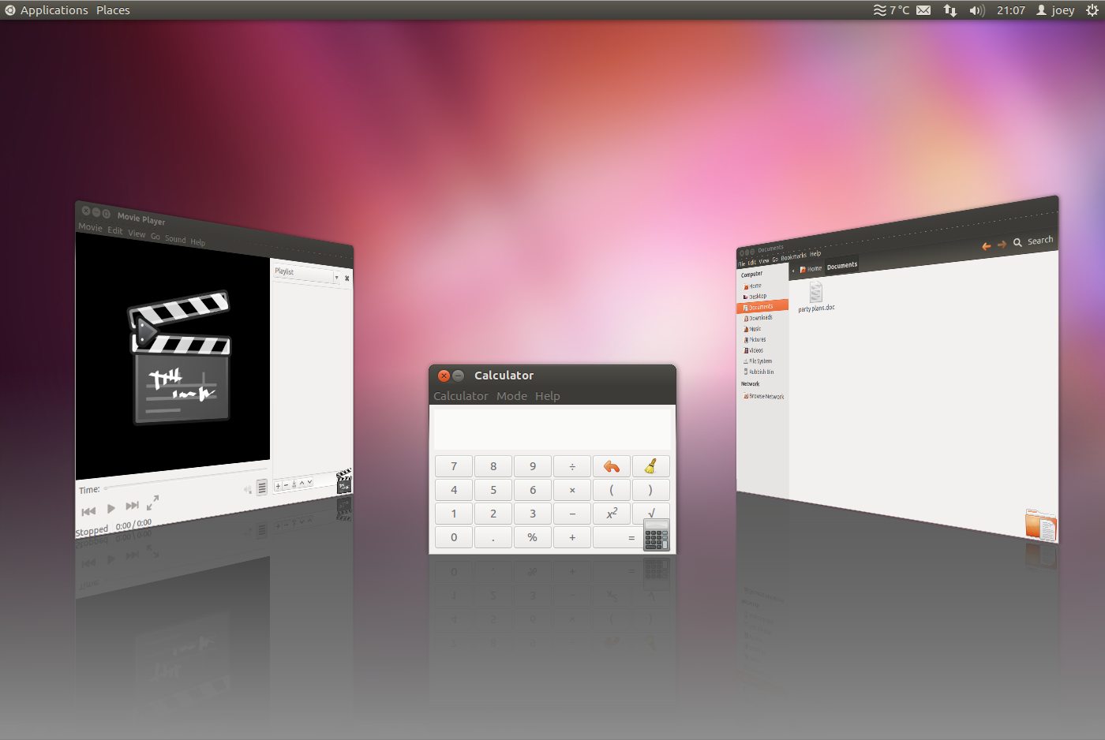Click the volume icon in the top panel
Image resolution: width=1105 pixels, height=740 pixels.
(x=976, y=10)
